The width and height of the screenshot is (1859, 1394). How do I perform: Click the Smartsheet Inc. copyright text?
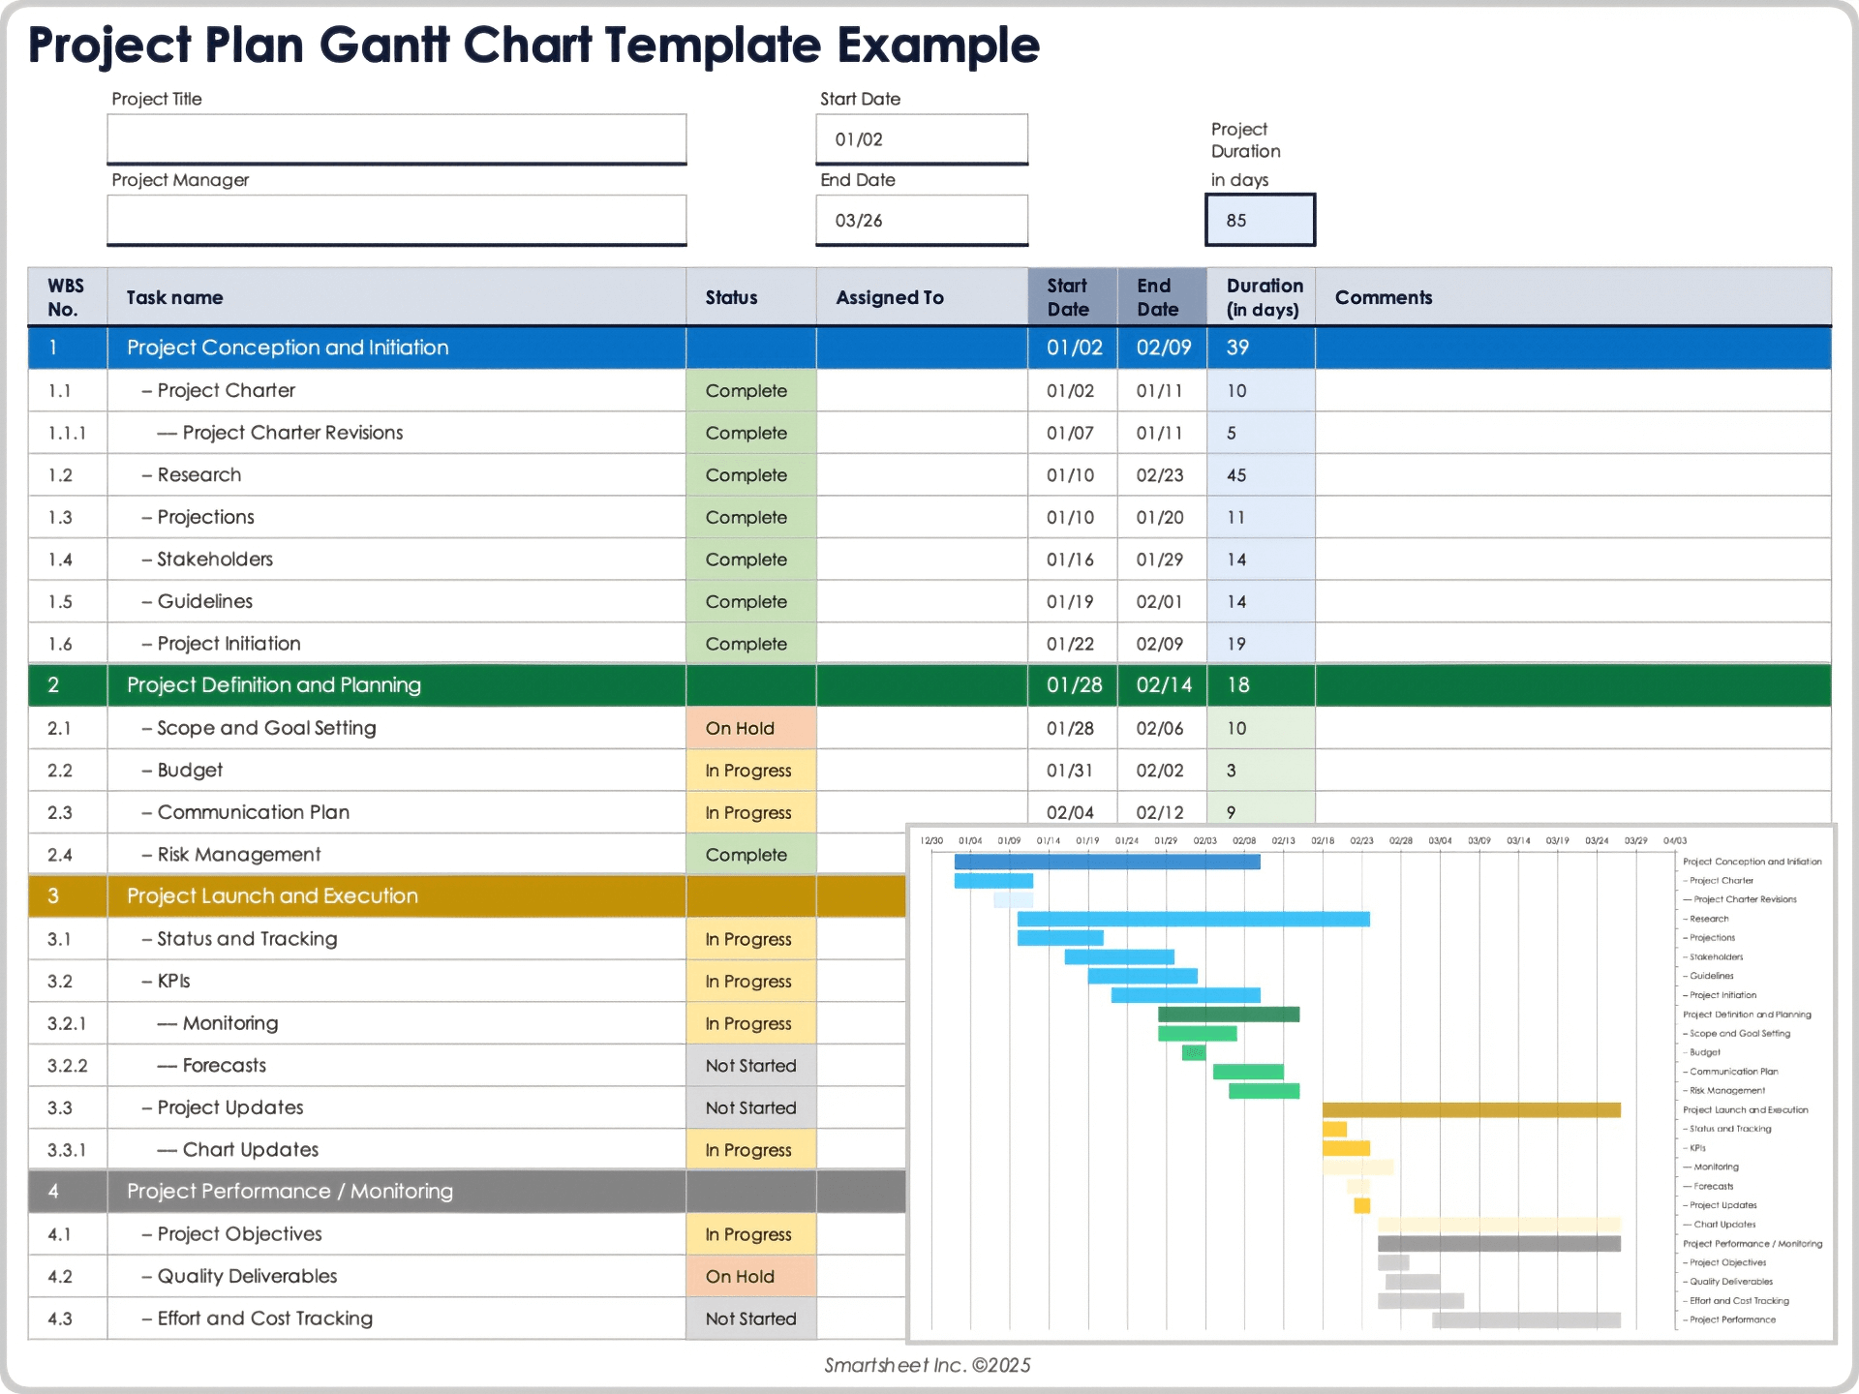click(928, 1365)
